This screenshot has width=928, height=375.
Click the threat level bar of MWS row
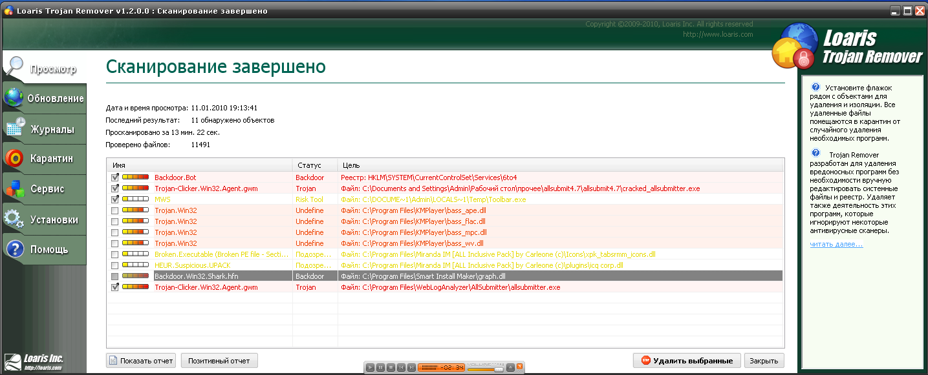coord(135,199)
